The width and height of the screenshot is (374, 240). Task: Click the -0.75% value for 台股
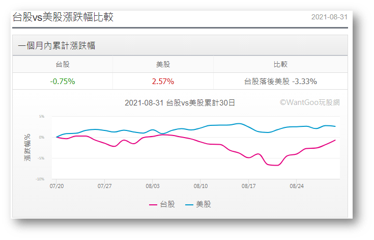coord(63,81)
